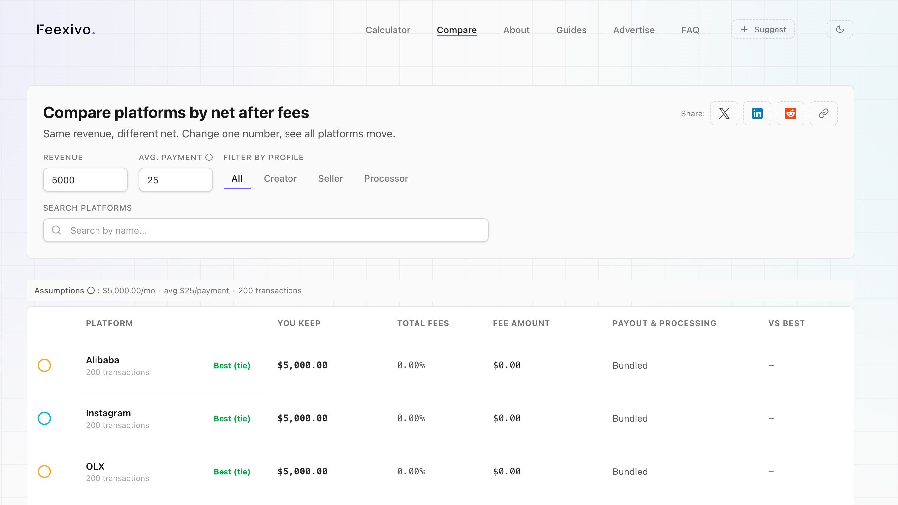Screen dimensions: 898x505
Task: Share the comparison on LinkedIn
Action: point(757,113)
